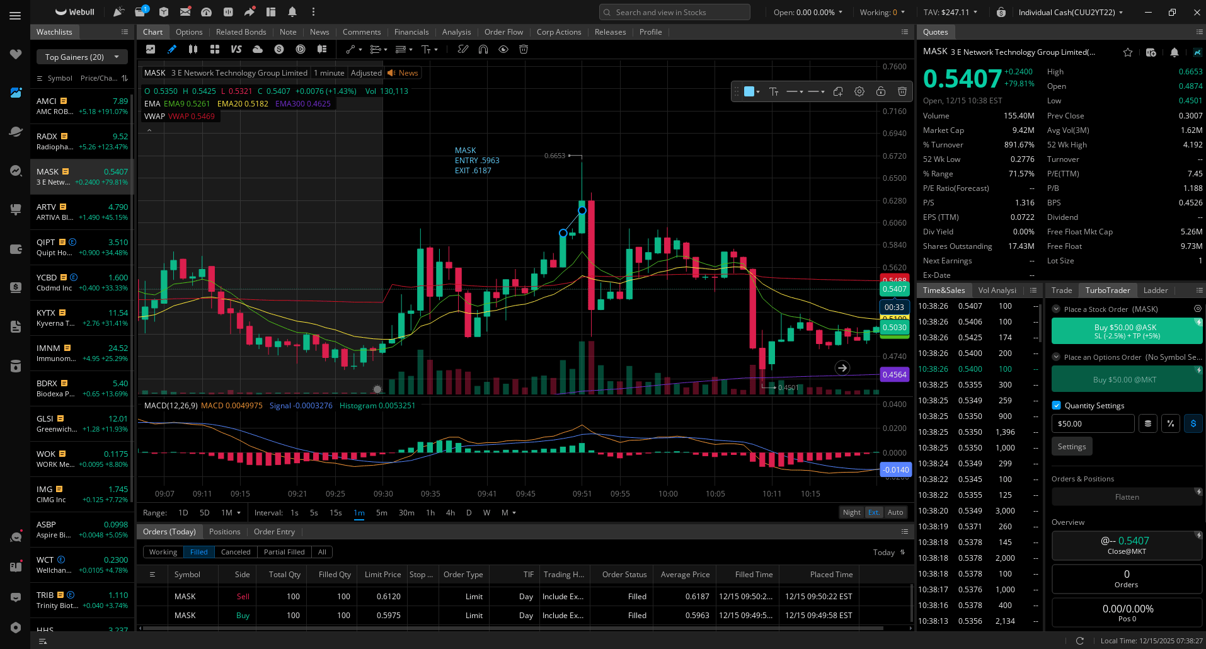Open the drawing color swatch picker
Screen dimensions: 1206x649
pyautogui.click(x=752, y=91)
